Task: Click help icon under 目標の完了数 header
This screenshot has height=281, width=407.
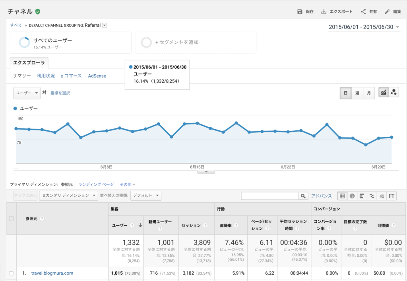Action: coord(355,229)
